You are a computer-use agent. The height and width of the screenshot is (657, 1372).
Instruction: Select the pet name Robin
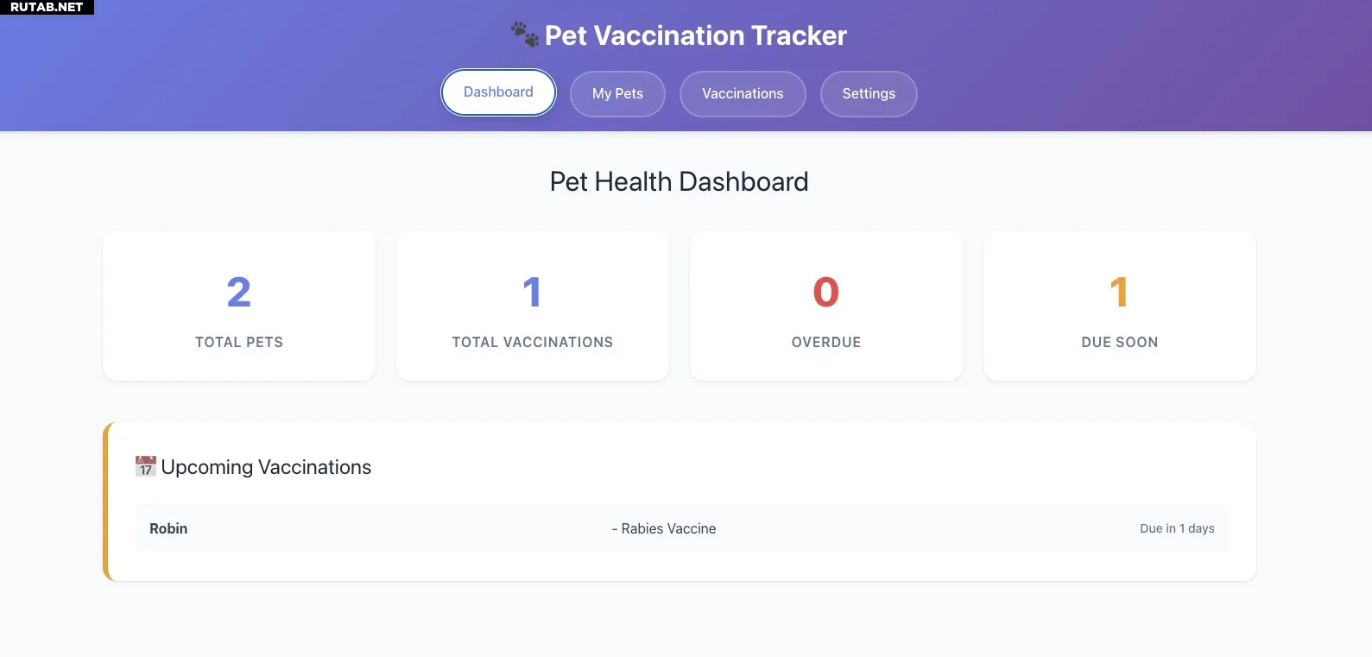coord(168,528)
